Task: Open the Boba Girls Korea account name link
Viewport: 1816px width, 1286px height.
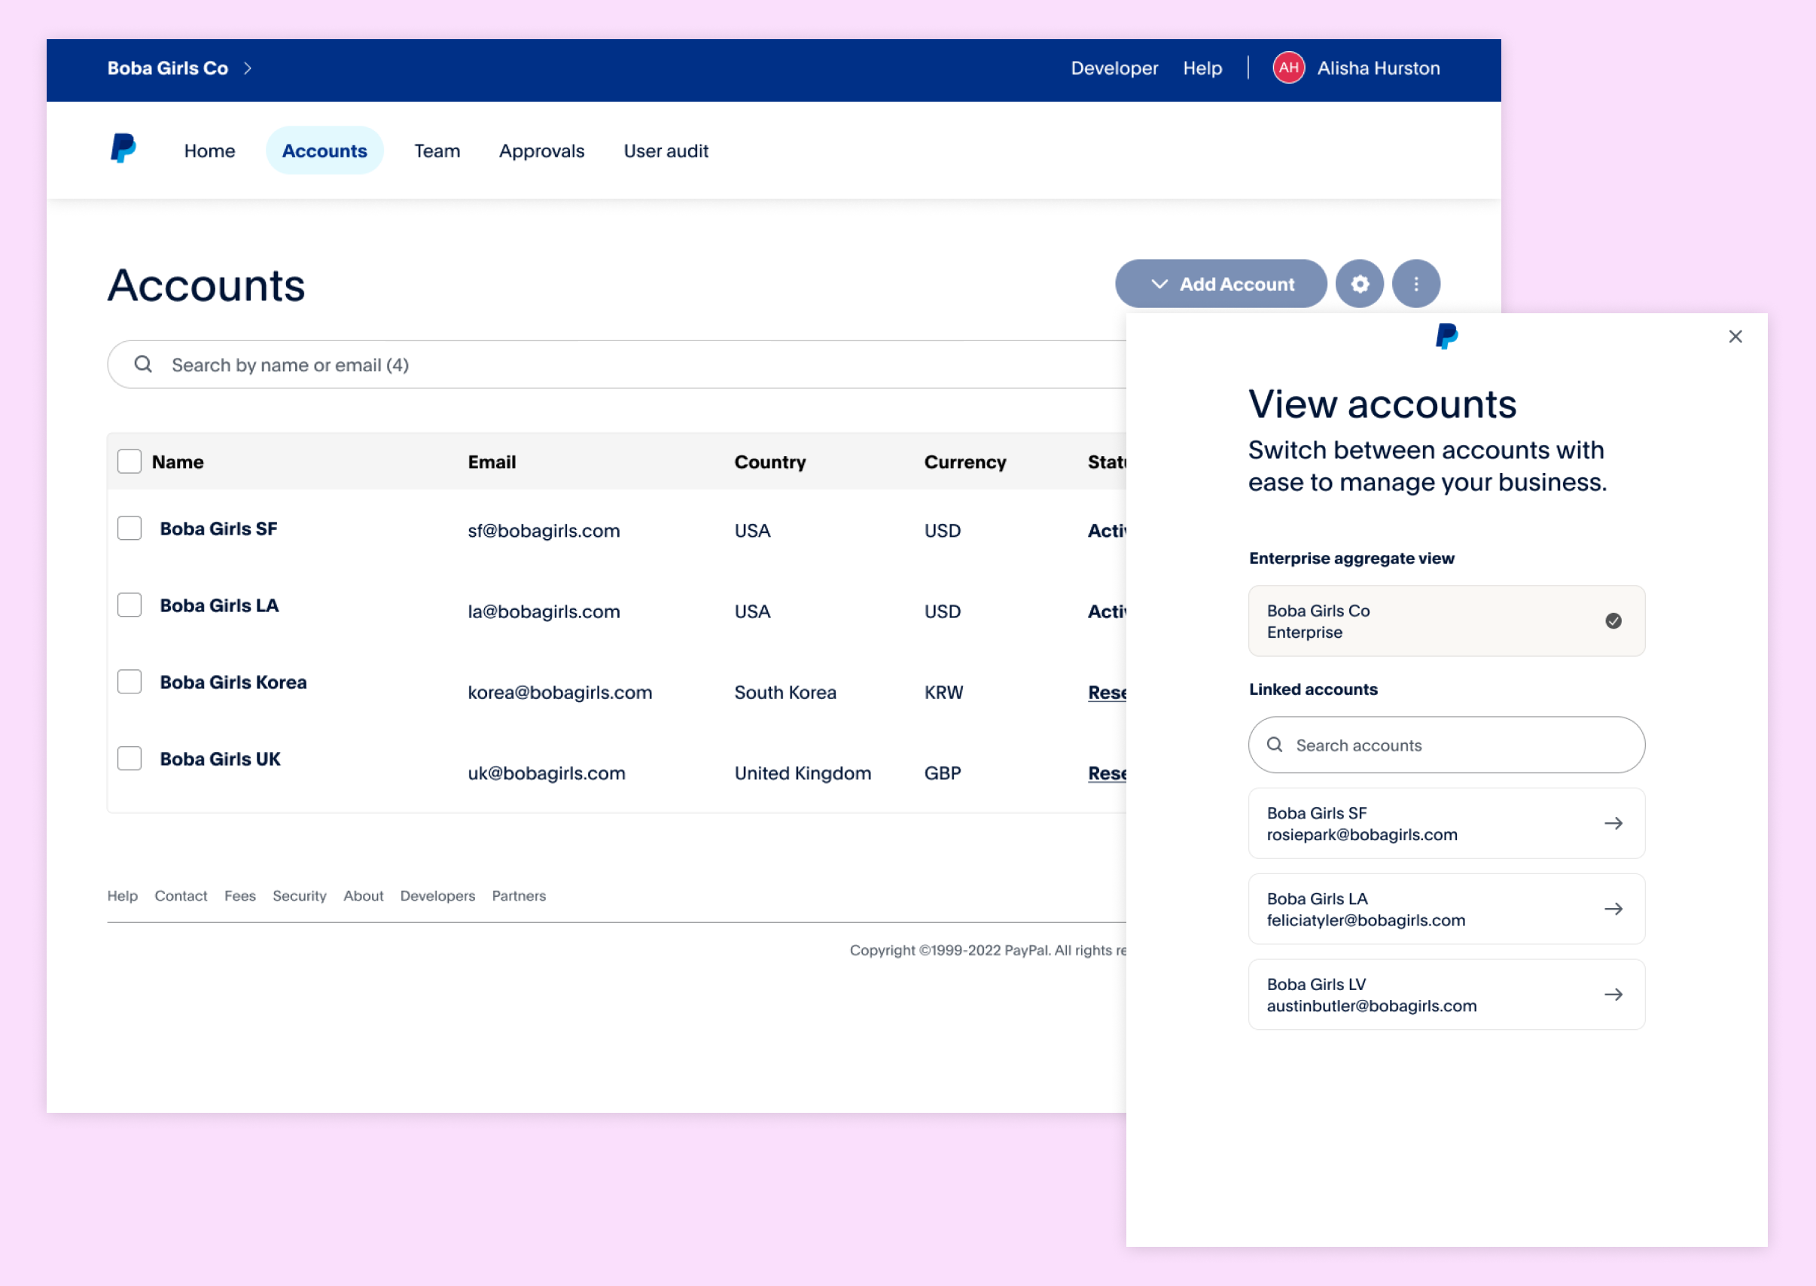Action: [x=233, y=682]
